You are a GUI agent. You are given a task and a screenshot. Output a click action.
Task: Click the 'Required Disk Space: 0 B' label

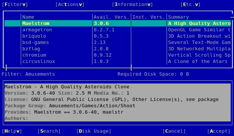click(x=153, y=74)
